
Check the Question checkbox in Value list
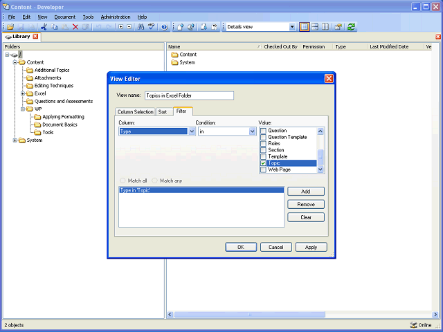(263, 131)
